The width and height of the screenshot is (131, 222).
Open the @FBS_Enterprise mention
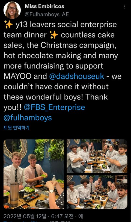click(54, 107)
